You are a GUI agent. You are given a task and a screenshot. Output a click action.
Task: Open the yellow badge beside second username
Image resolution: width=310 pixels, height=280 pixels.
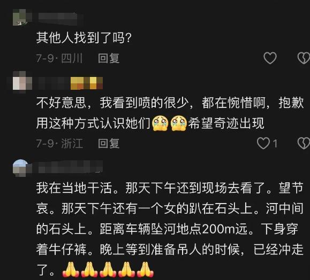click(87, 83)
